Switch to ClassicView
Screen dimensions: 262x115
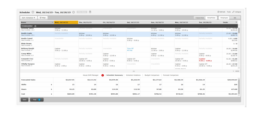(x=200, y=18)
